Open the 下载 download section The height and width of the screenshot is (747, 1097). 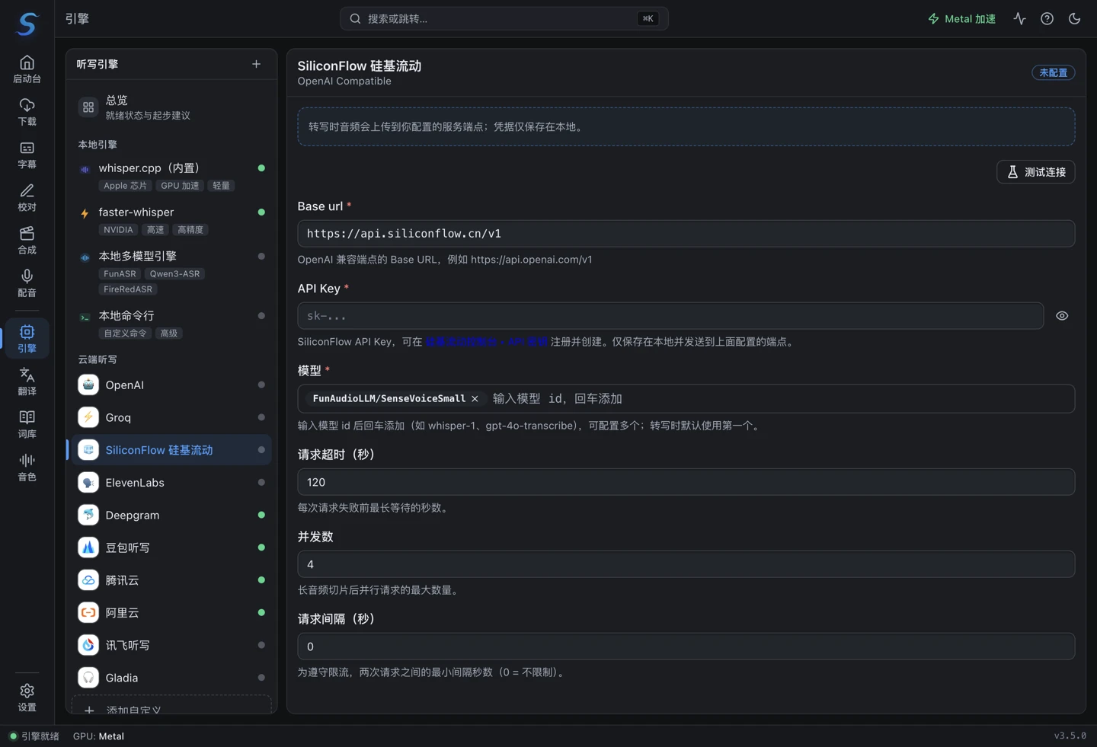tap(27, 112)
